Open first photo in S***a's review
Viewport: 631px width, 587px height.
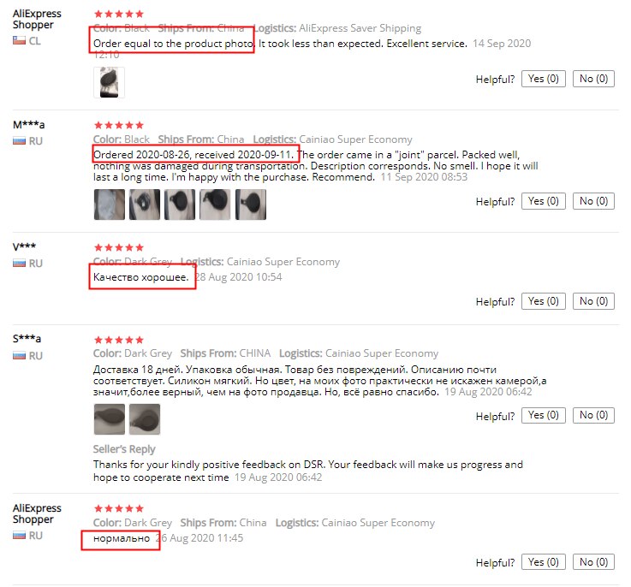(110, 419)
